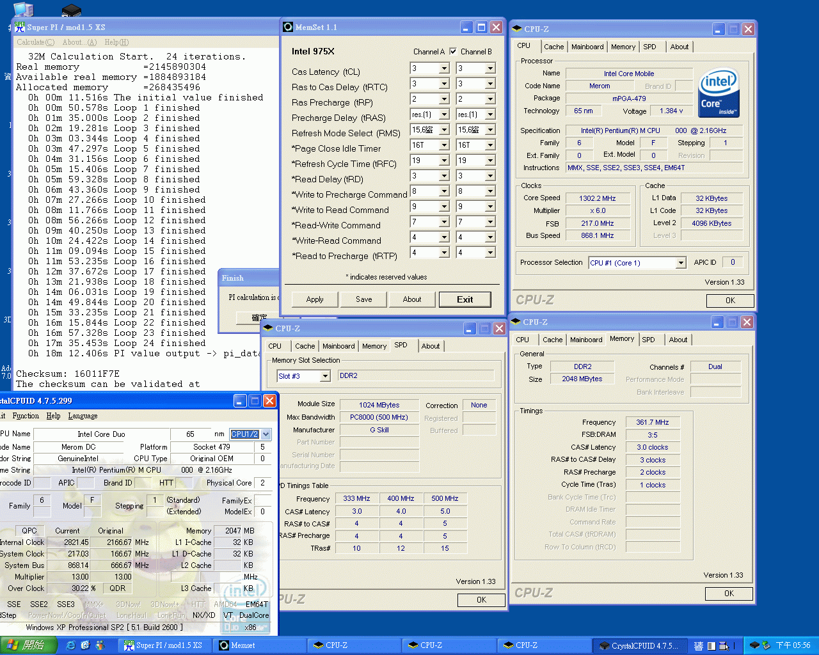Screen dimensions: 819x655
Task: Expand Channel A Ras Precharge dropdown
Action: [x=444, y=99]
